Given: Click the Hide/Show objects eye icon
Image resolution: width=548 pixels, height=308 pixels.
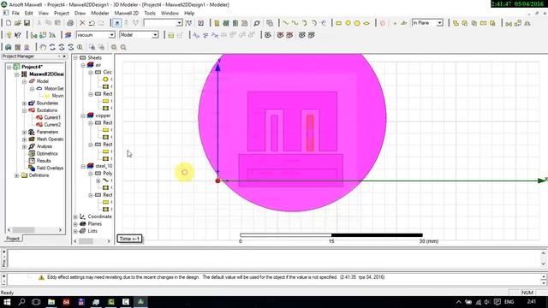Looking at the screenshot, I should (x=268, y=35).
